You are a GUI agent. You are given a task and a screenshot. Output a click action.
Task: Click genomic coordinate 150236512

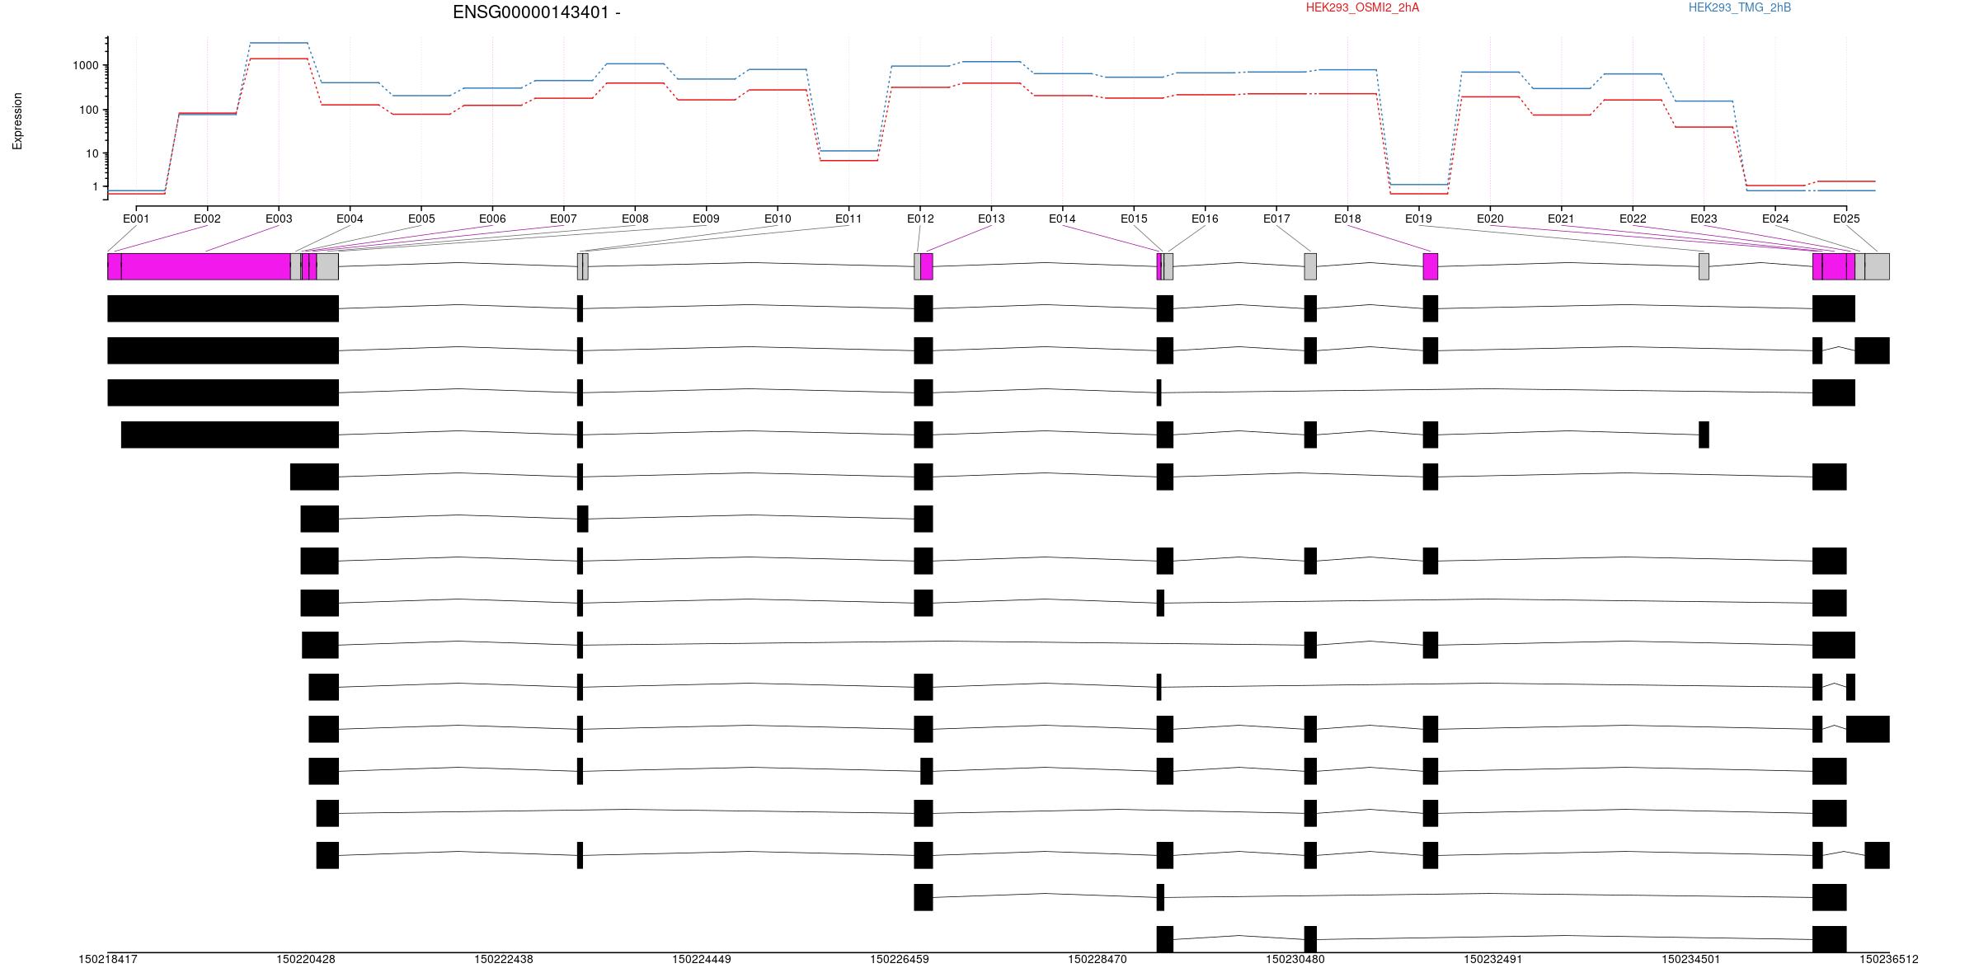tap(1889, 960)
